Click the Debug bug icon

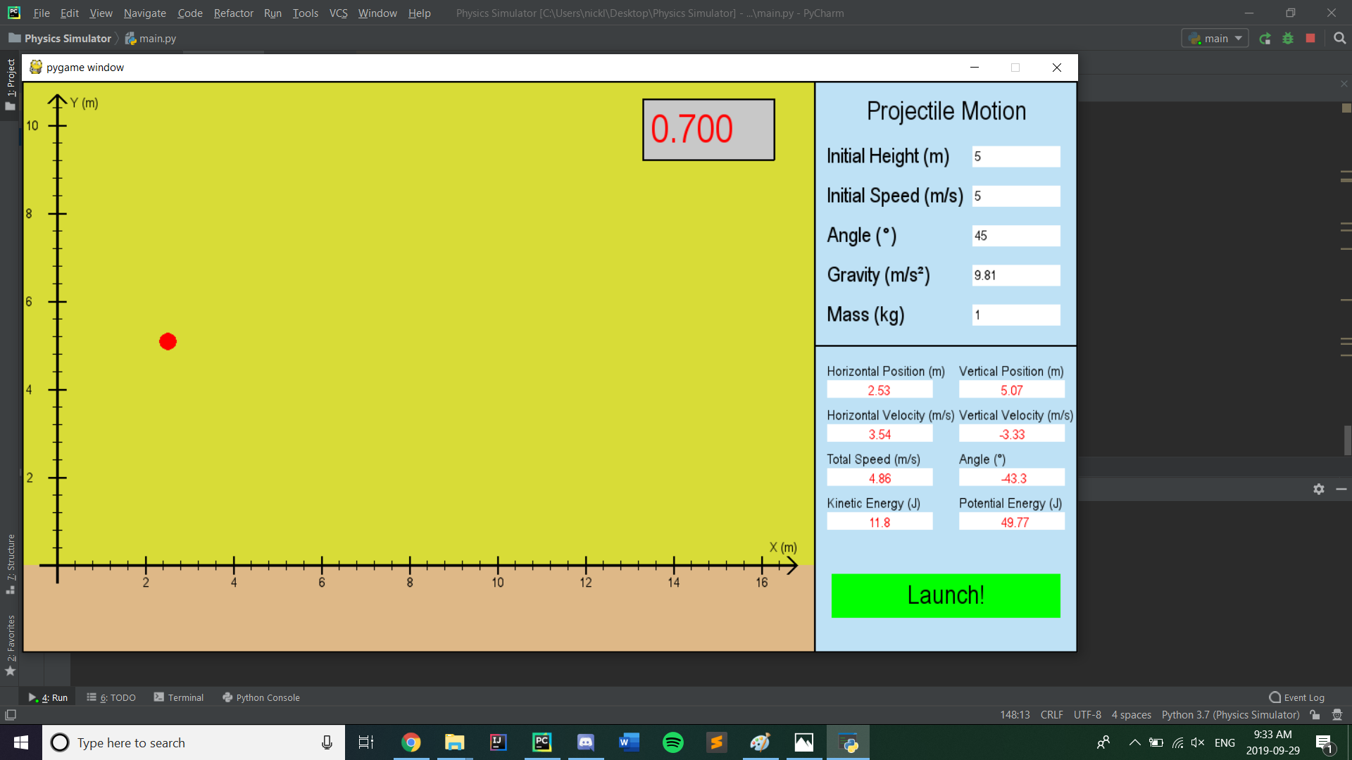1288,39
